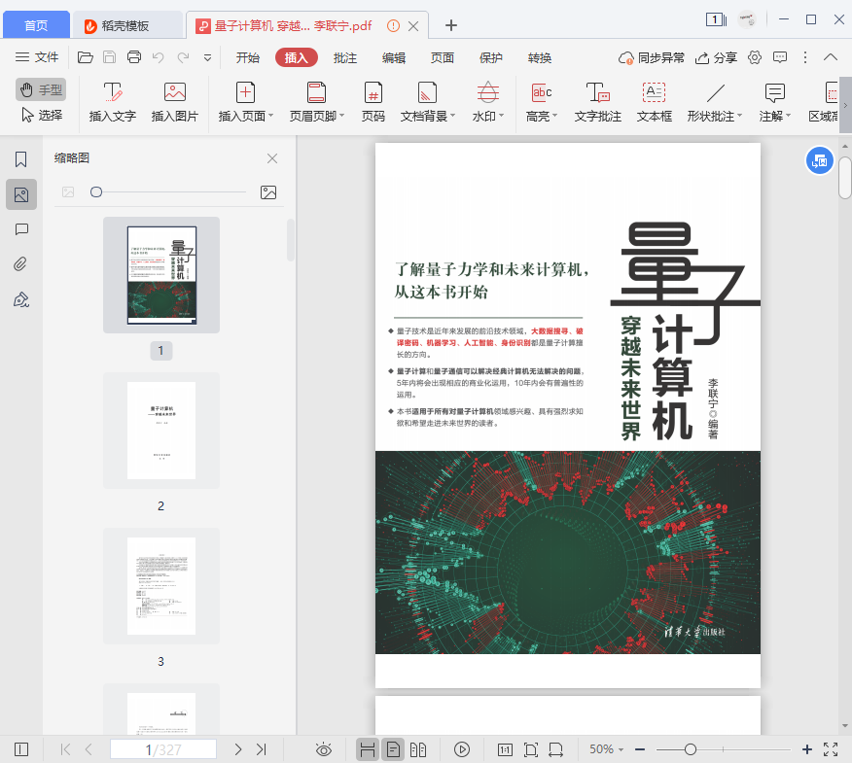Screen dimensions: 852x763
Task: Collapse the ribbon with the chevron
Action: point(831,57)
